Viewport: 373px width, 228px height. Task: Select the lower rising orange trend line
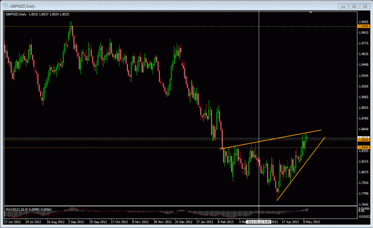[301, 169]
